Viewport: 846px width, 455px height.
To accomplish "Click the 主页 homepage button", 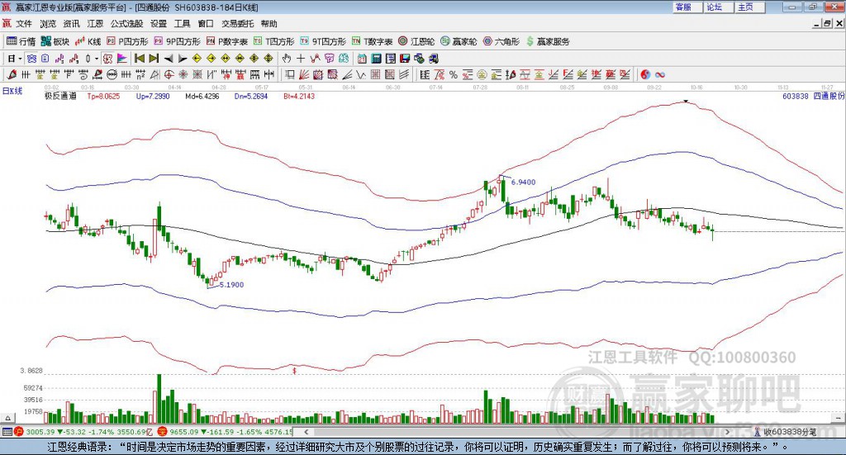I will tap(750, 7).
